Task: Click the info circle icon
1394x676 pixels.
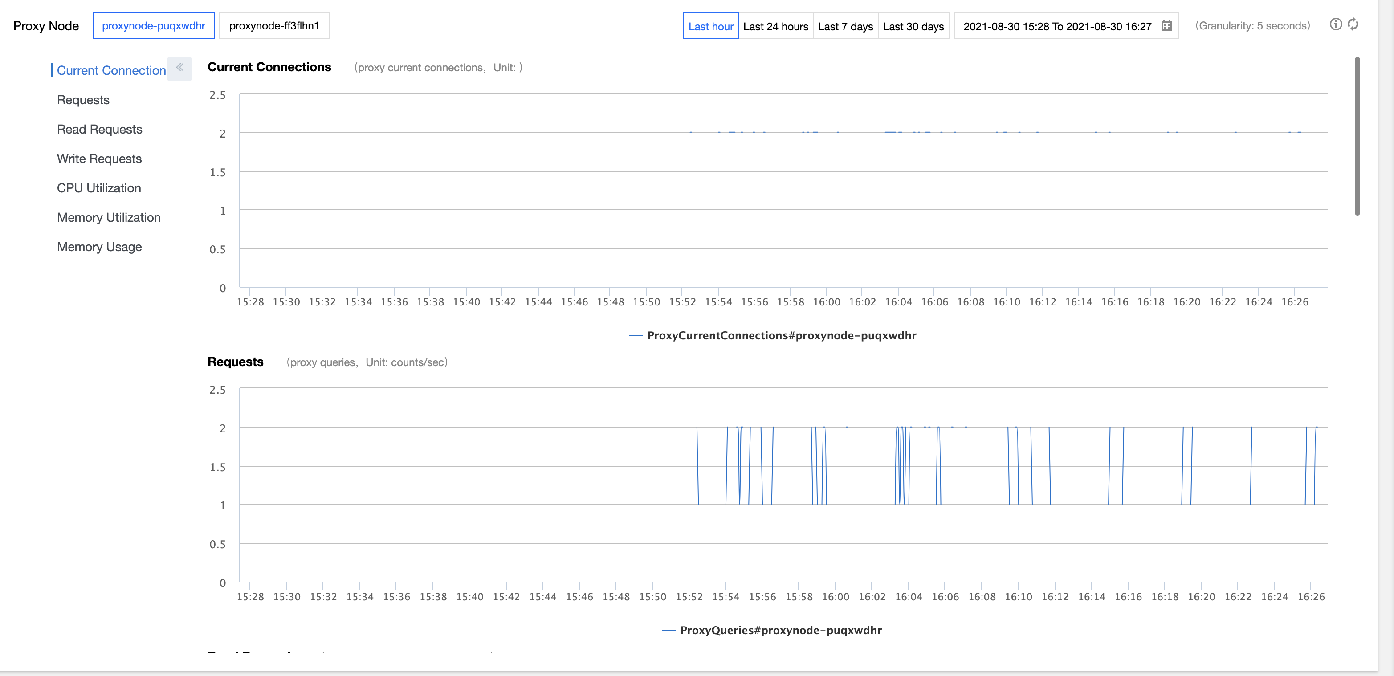Action: (1336, 24)
